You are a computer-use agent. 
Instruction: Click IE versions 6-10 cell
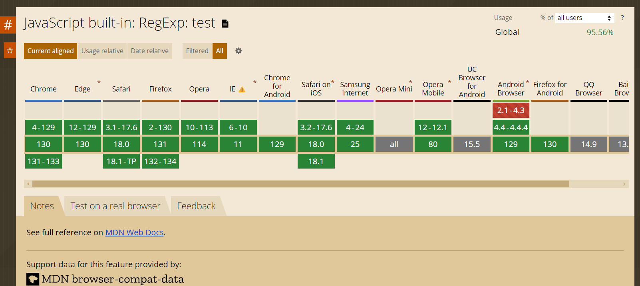(x=238, y=127)
